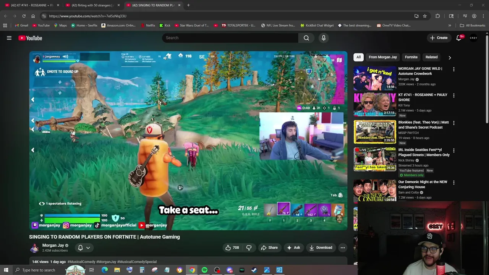Like the video with thumbs up
This screenshot has height=275, width=489.
coord(232,247)
